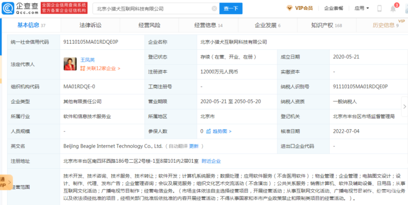Open the notifications bell icon

coord(393,9)
